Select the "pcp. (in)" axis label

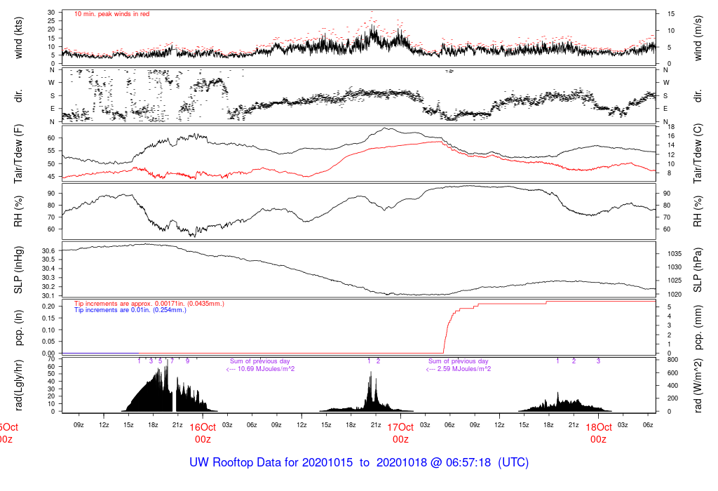point(18,328)
